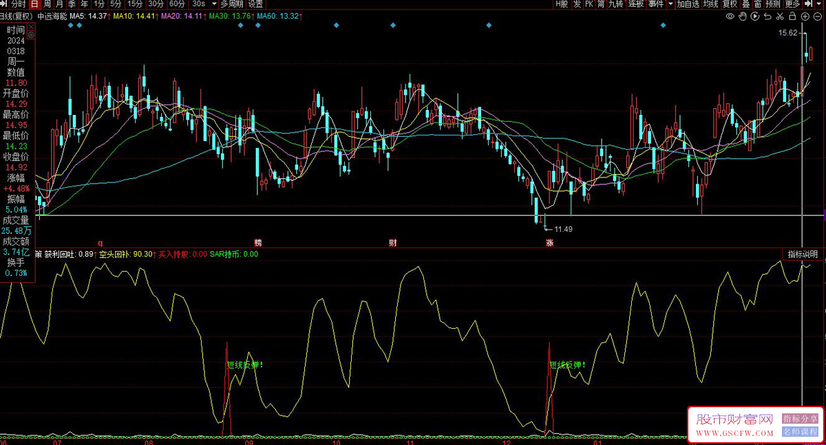The height and width of the screenshot is (445, 826).
Task: Open the 指标说明 indicator description
Action: pos(803,254)
